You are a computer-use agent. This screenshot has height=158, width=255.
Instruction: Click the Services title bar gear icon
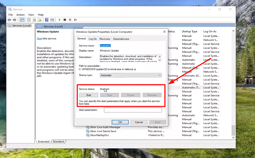(x=10, y=9)
